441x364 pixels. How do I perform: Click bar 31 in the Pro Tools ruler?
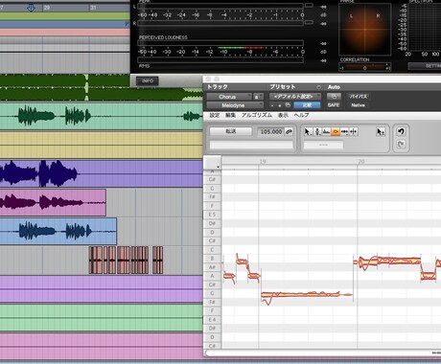click(x=93, y=8)
